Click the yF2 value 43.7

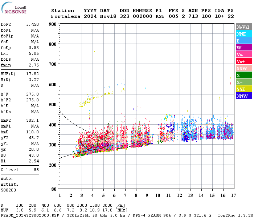(x=34, y=138)
